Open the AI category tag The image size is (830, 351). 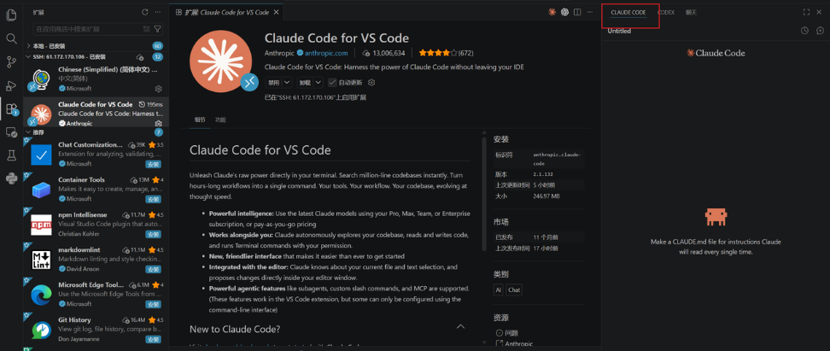[498, 290]
